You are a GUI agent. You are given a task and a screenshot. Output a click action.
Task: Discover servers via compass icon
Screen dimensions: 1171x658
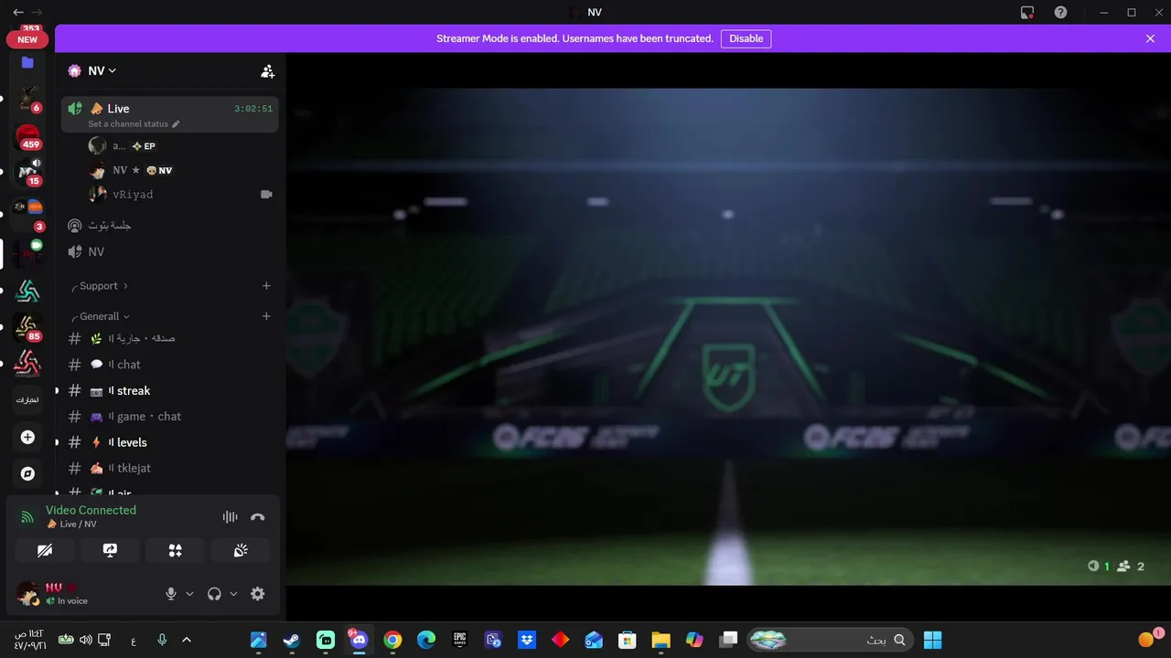[27, 473]
